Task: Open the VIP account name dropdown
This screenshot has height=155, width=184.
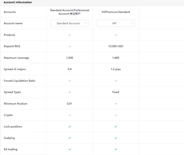Action: click(116, 23)
